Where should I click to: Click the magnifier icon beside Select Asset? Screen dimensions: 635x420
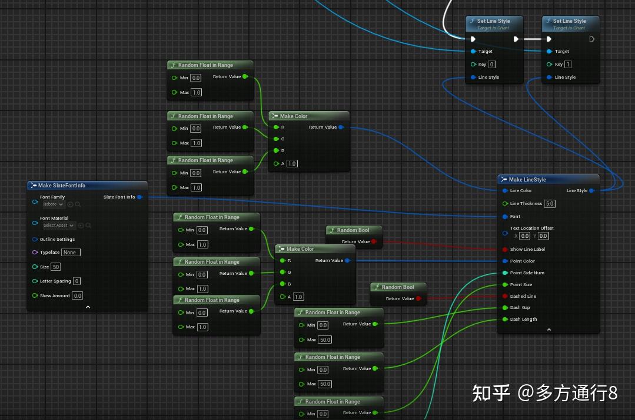[x=88, y=226]
